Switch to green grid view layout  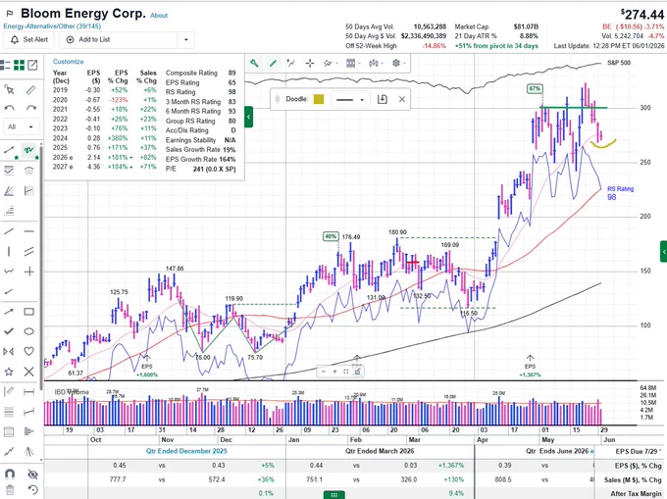pos(19,65)
